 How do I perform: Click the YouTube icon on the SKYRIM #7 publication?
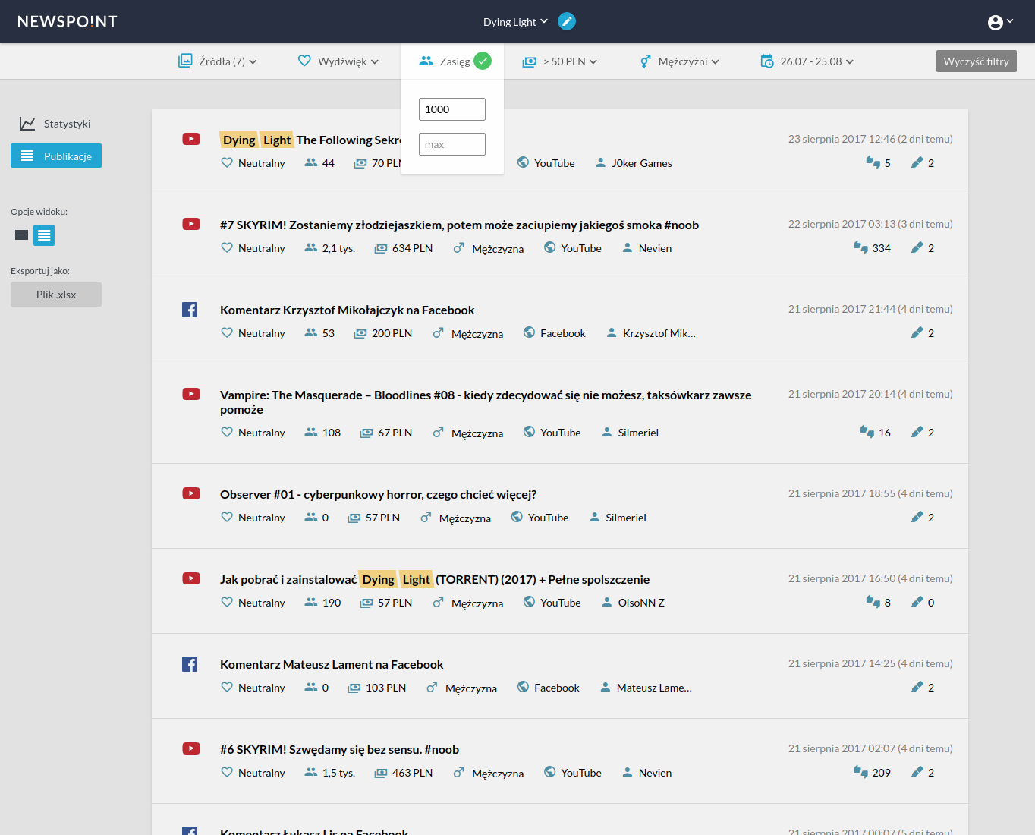(x=548, y=247)
